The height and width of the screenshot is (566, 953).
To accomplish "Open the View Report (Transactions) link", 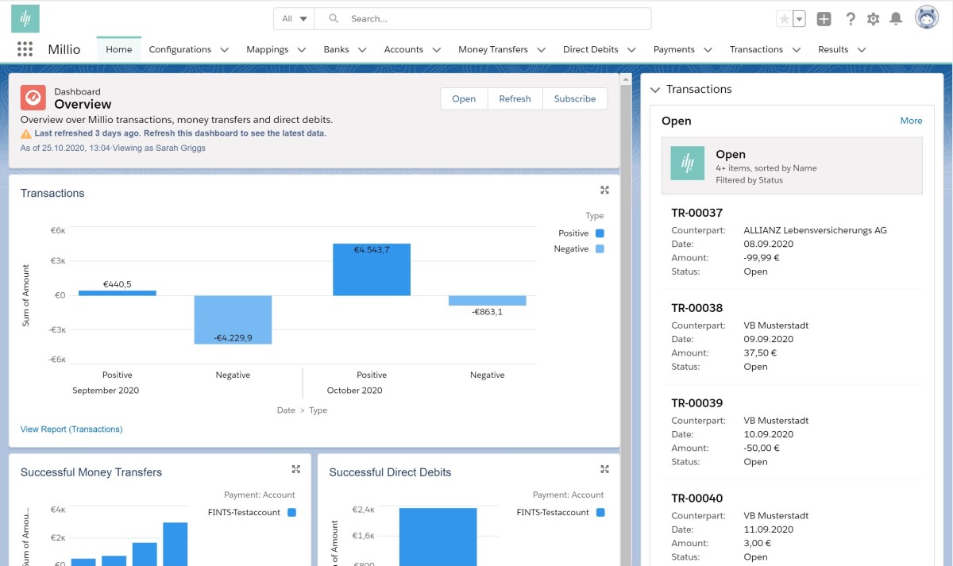I will coord(71,429).
